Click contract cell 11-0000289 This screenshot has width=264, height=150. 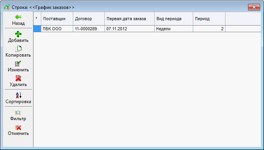pos(89,29)
